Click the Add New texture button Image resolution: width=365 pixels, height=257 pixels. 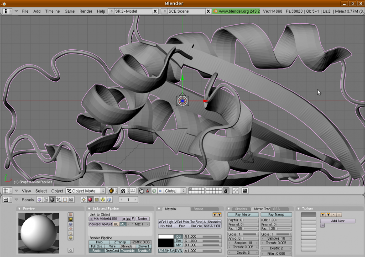pos(337,221)
